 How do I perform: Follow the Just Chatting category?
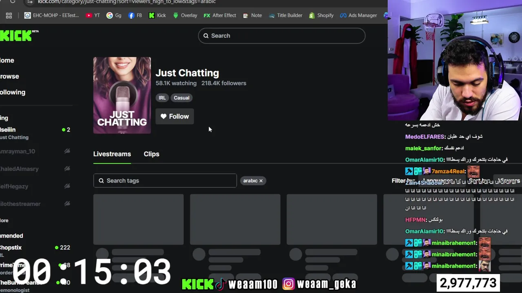point(175,116)
